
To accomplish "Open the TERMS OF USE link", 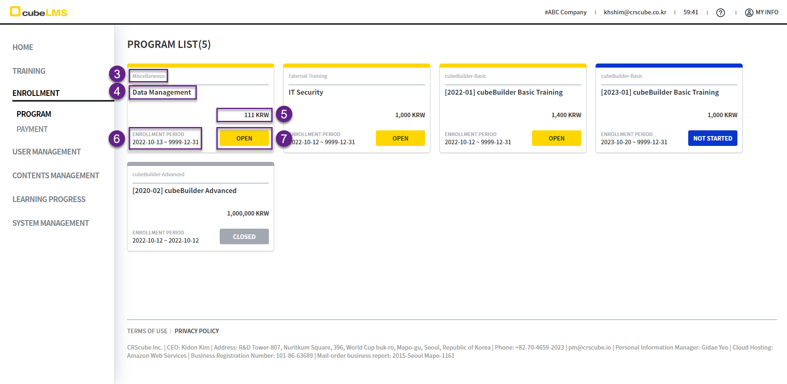I will (147, 331).
